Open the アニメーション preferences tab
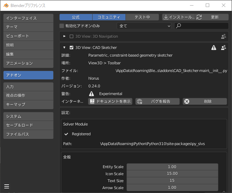This screenshot has width=232, height=193. pos(28,63)
